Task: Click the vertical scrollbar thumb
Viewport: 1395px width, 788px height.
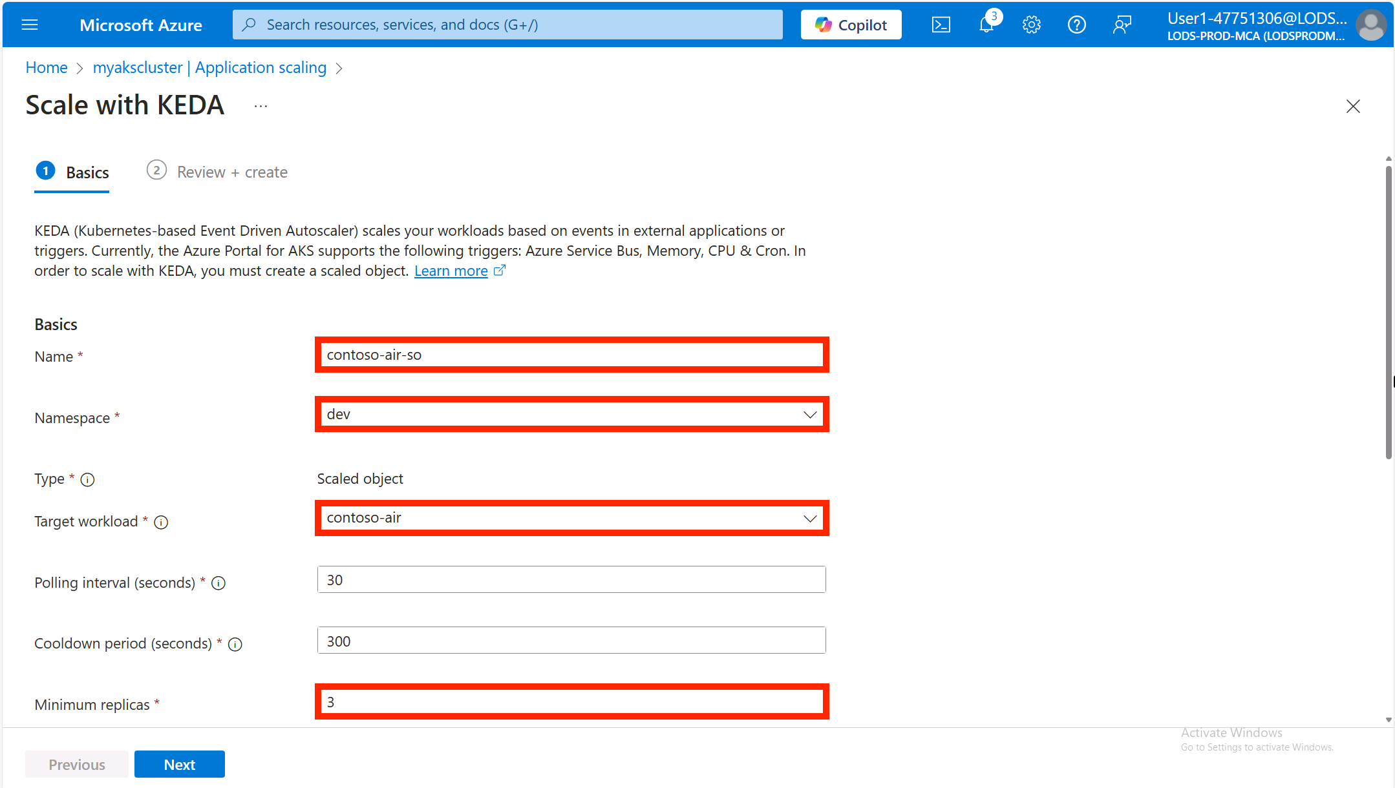Action: pos(1389,313)
